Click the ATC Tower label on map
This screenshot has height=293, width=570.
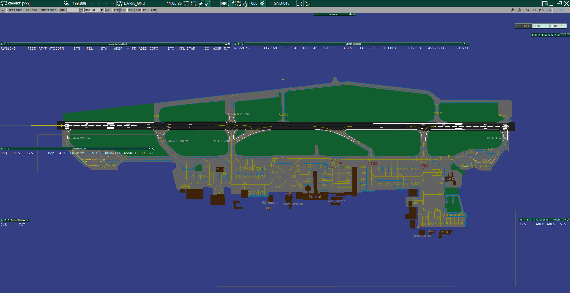(336, 201)
